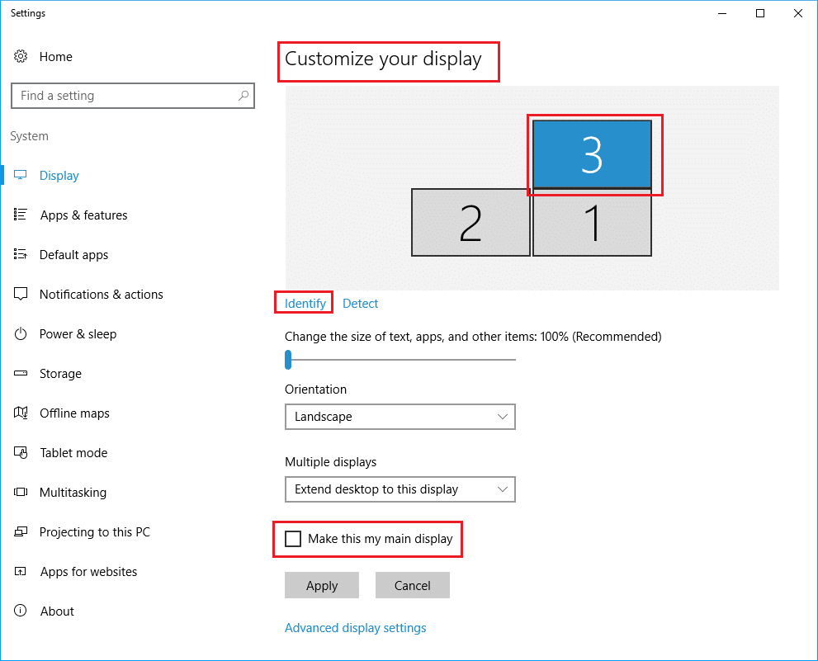Open the Home settings page
Screen dimensions: 818x661
(x=55, y=56)
